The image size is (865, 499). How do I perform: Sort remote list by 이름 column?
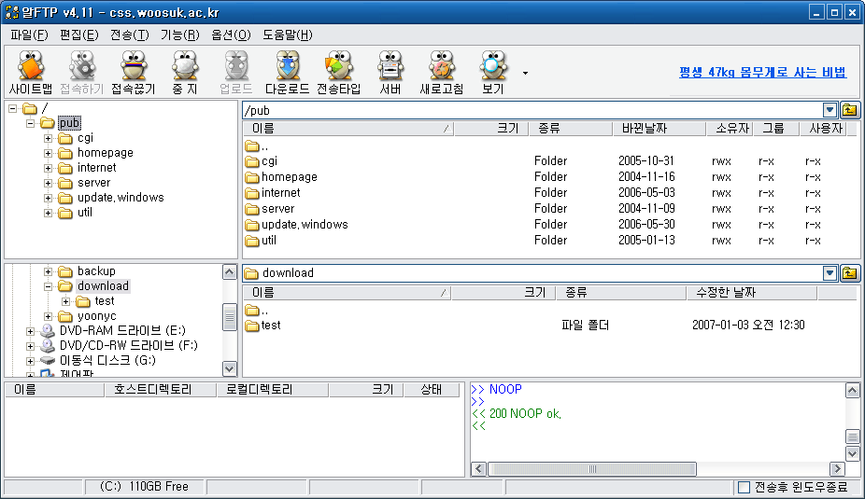(348, 129)
